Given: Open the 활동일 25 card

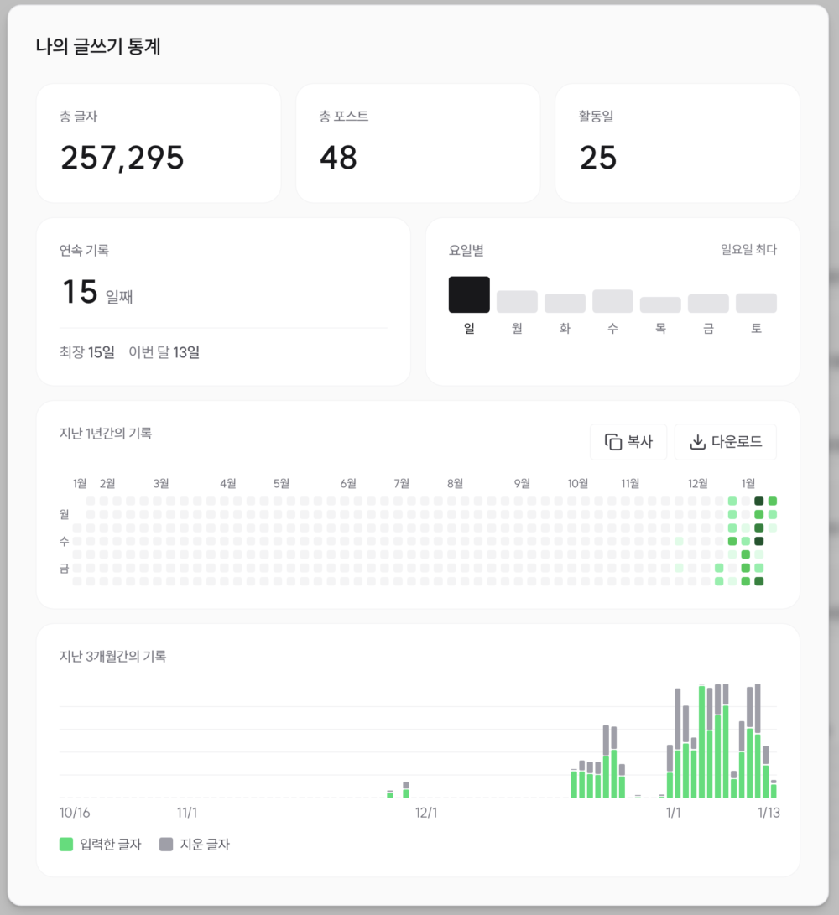Looking at the screenshot, I should point(677,143).
